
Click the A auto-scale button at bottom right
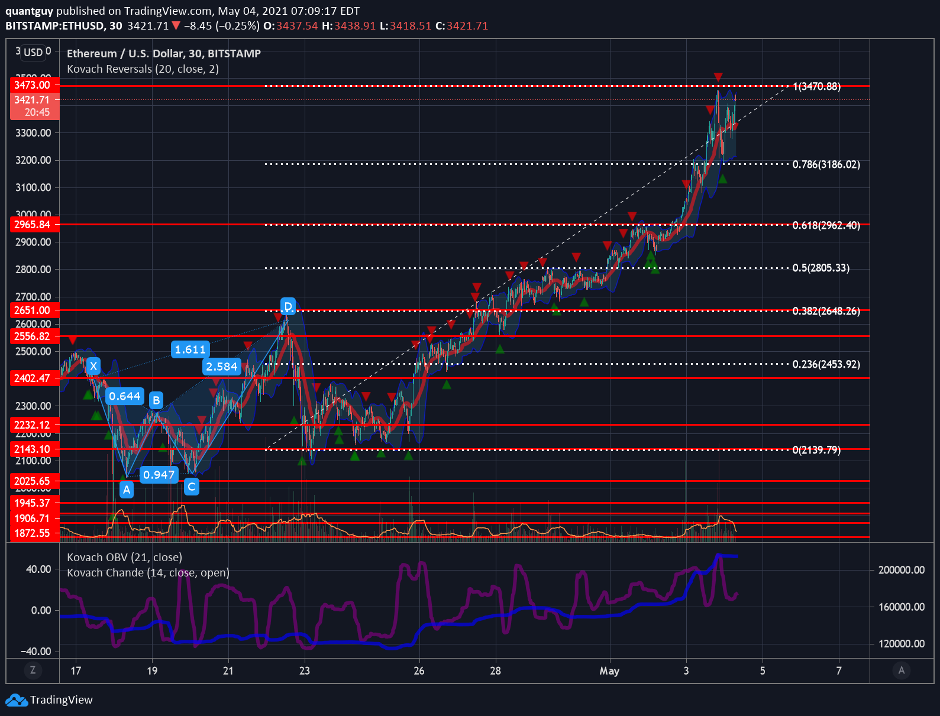tap(902, 670)
